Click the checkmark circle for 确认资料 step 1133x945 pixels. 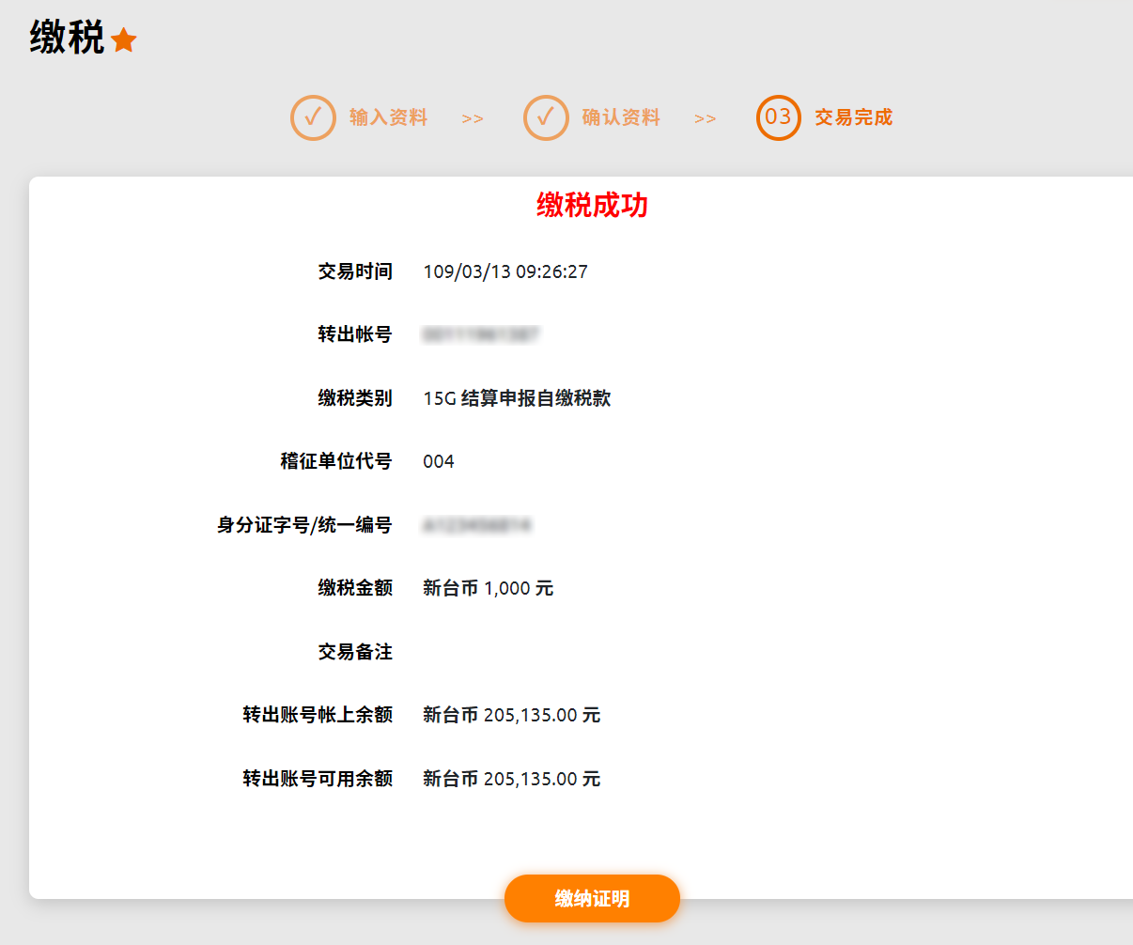pyautogui.click(x=546, y=117)
